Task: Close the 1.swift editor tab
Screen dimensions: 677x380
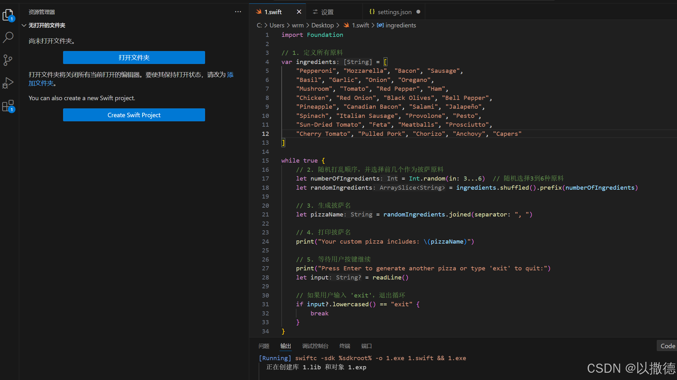Action: click(x=299, y=12)
